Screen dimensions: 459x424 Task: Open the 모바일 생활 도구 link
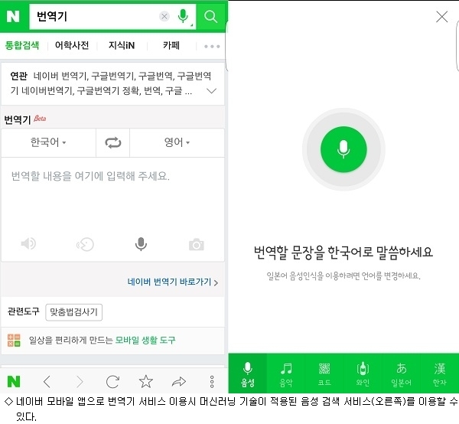coord(145,340)
